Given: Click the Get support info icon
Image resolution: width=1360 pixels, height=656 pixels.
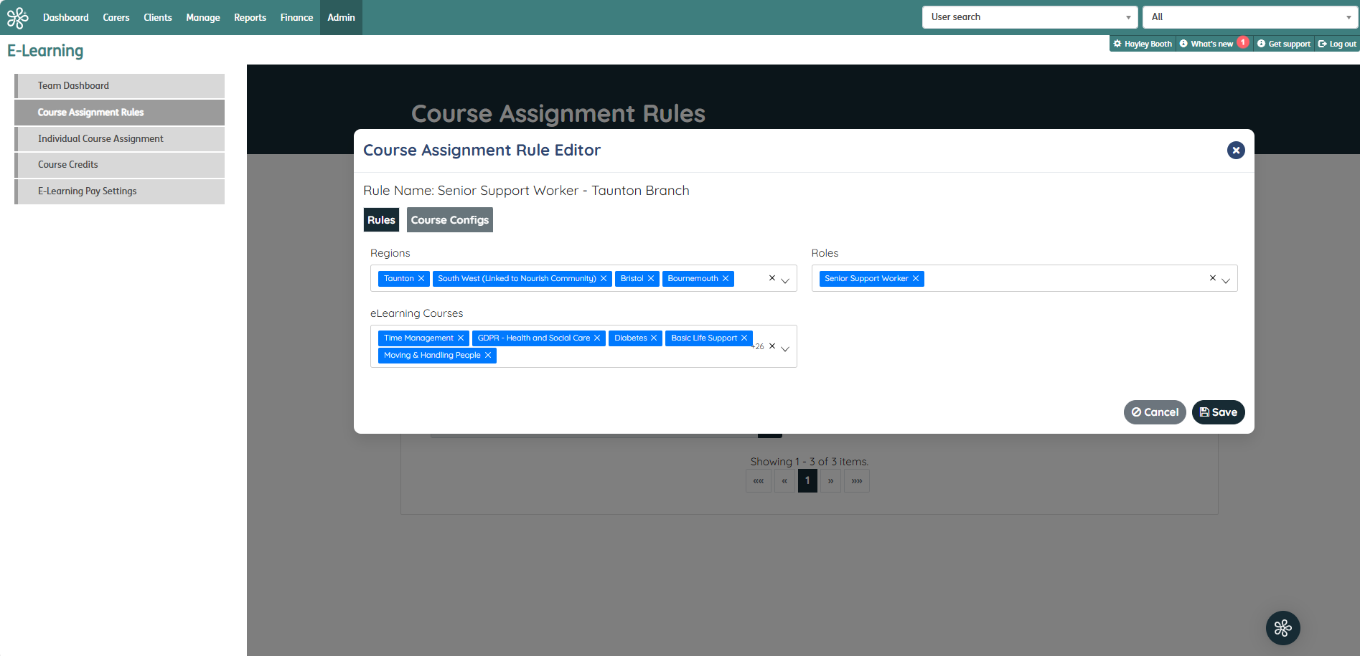Looking at the screenshot, I should [1260, 43].
